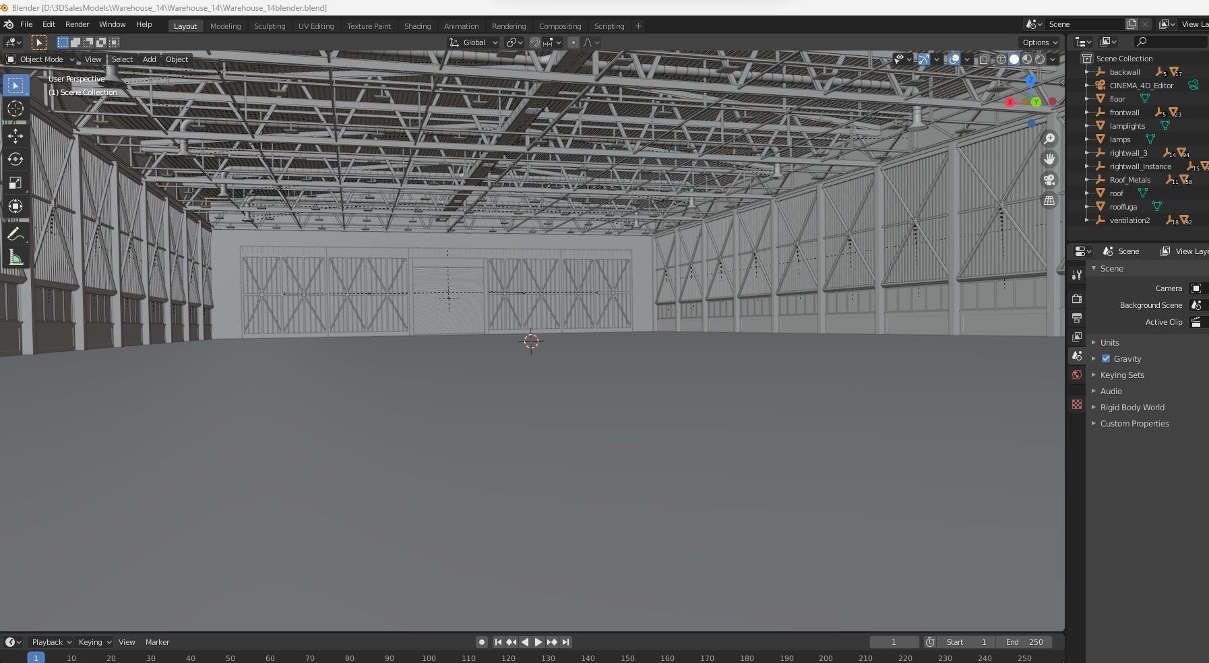Open the Global transform orientation dropdown
This screenshot has width=1209, height=663.
tap(474, 42)
